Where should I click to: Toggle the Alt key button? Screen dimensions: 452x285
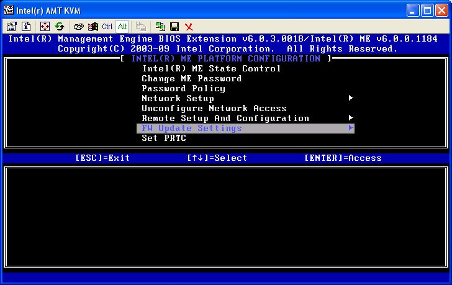point(122,27)
